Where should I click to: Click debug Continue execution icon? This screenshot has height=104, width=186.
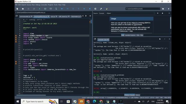click(84, 9)
